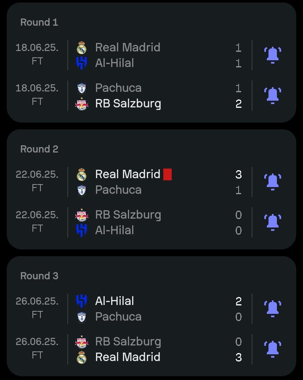
Task: Click Al-Hilal logo in Round 3 match
Action: click(82, 301)
